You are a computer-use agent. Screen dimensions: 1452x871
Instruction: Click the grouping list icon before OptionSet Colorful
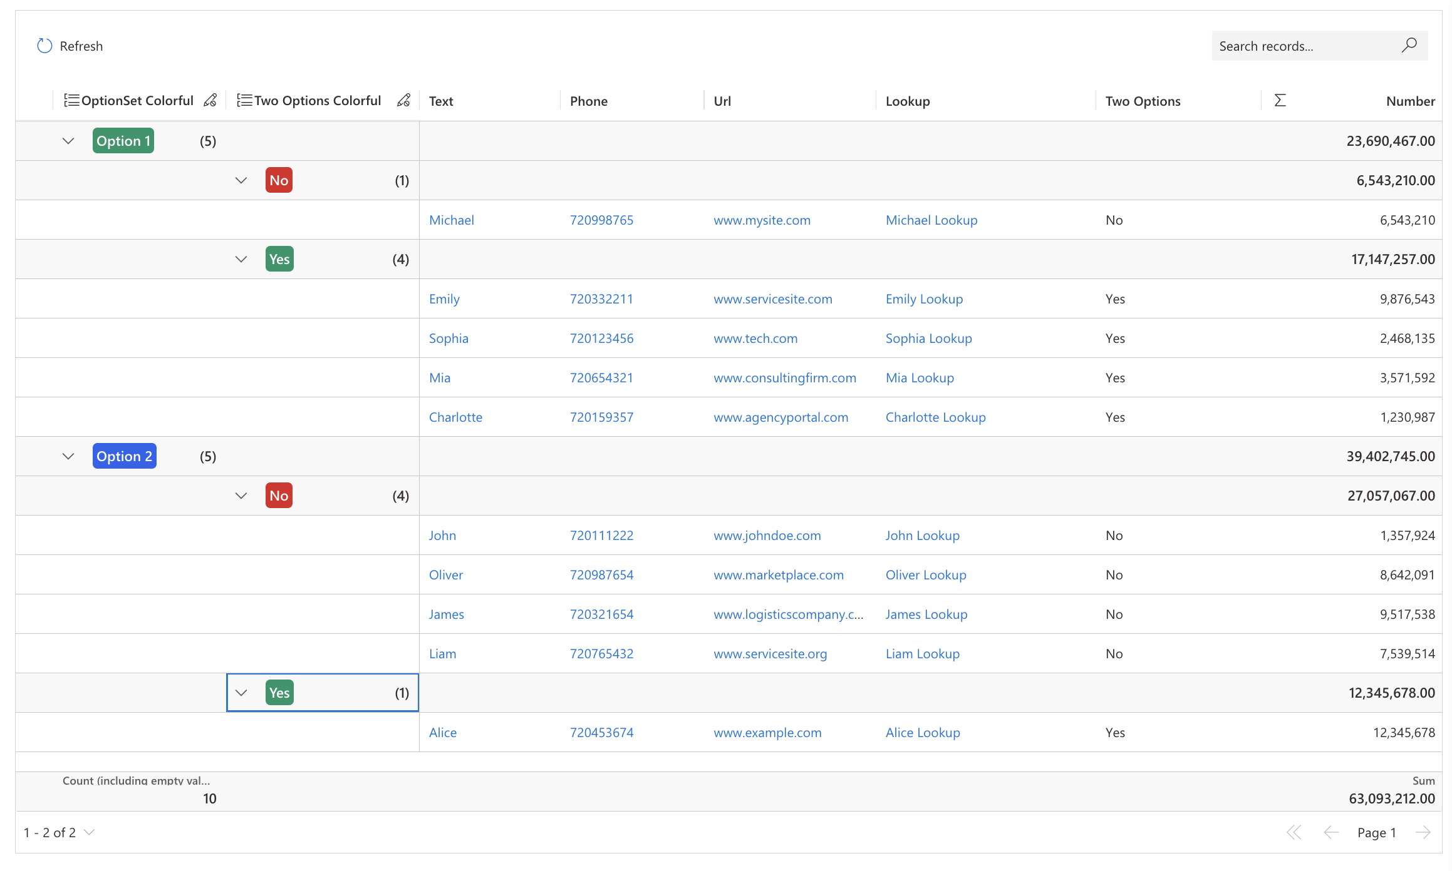(71, 101)
